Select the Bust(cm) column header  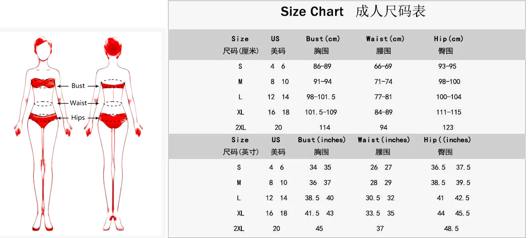click(x=323, y=39)
